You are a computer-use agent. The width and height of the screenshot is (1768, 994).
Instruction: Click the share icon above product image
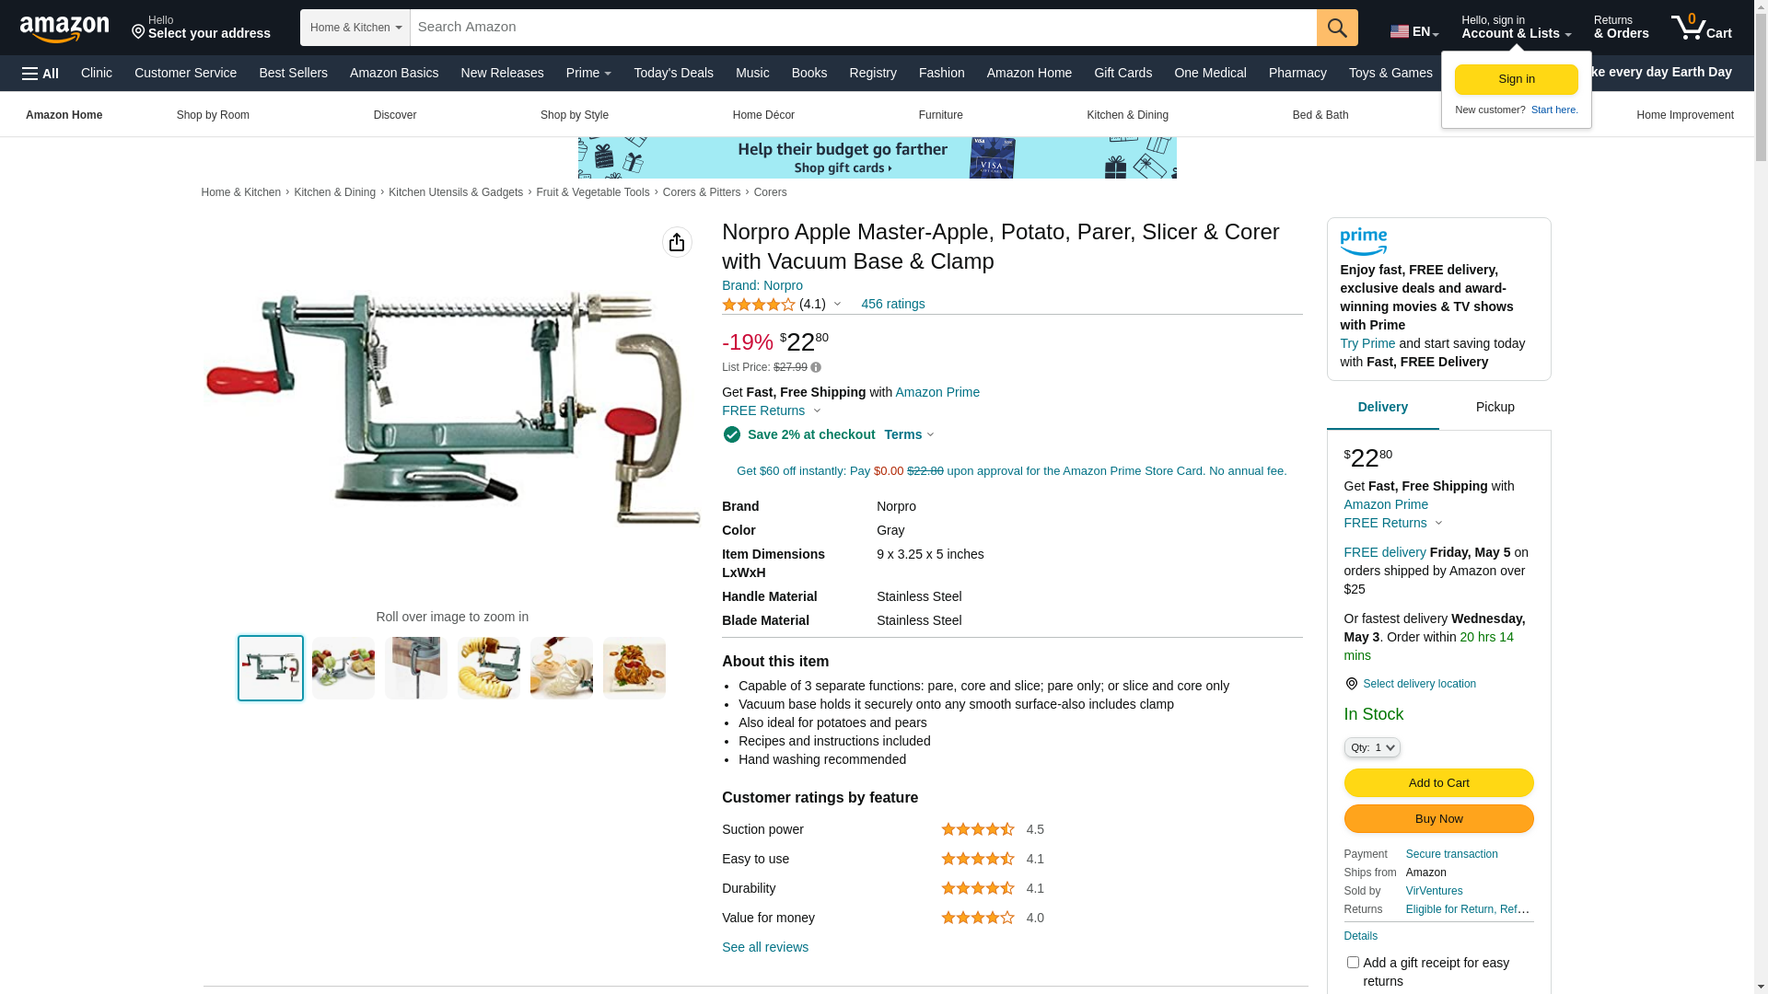tap(677, 242)
